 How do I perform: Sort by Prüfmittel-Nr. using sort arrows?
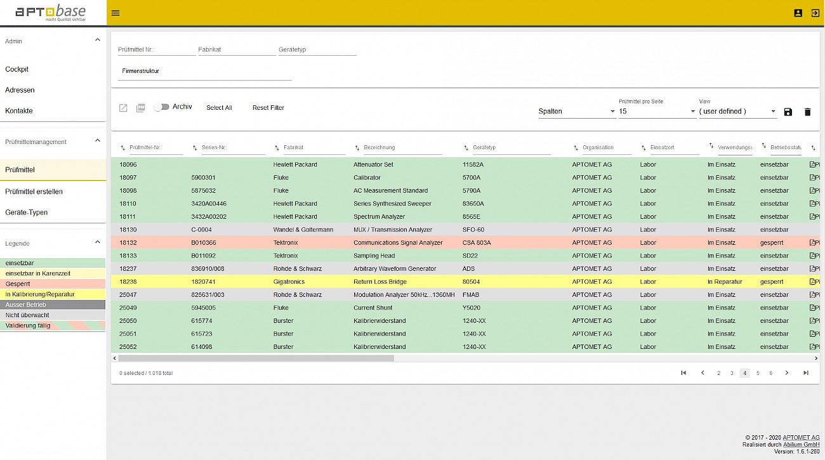click(x=122, y=148)
